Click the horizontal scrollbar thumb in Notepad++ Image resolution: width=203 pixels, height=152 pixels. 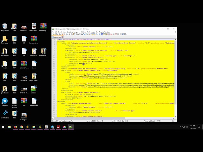click(89, 118)
